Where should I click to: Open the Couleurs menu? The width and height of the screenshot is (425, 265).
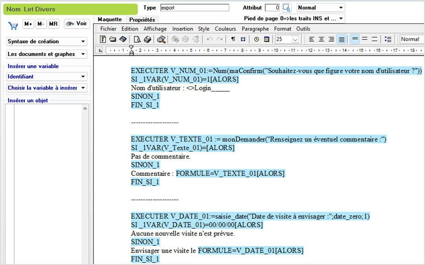(225, 29)
